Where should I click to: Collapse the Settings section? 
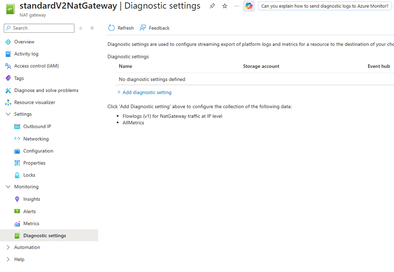click(8, 114)
